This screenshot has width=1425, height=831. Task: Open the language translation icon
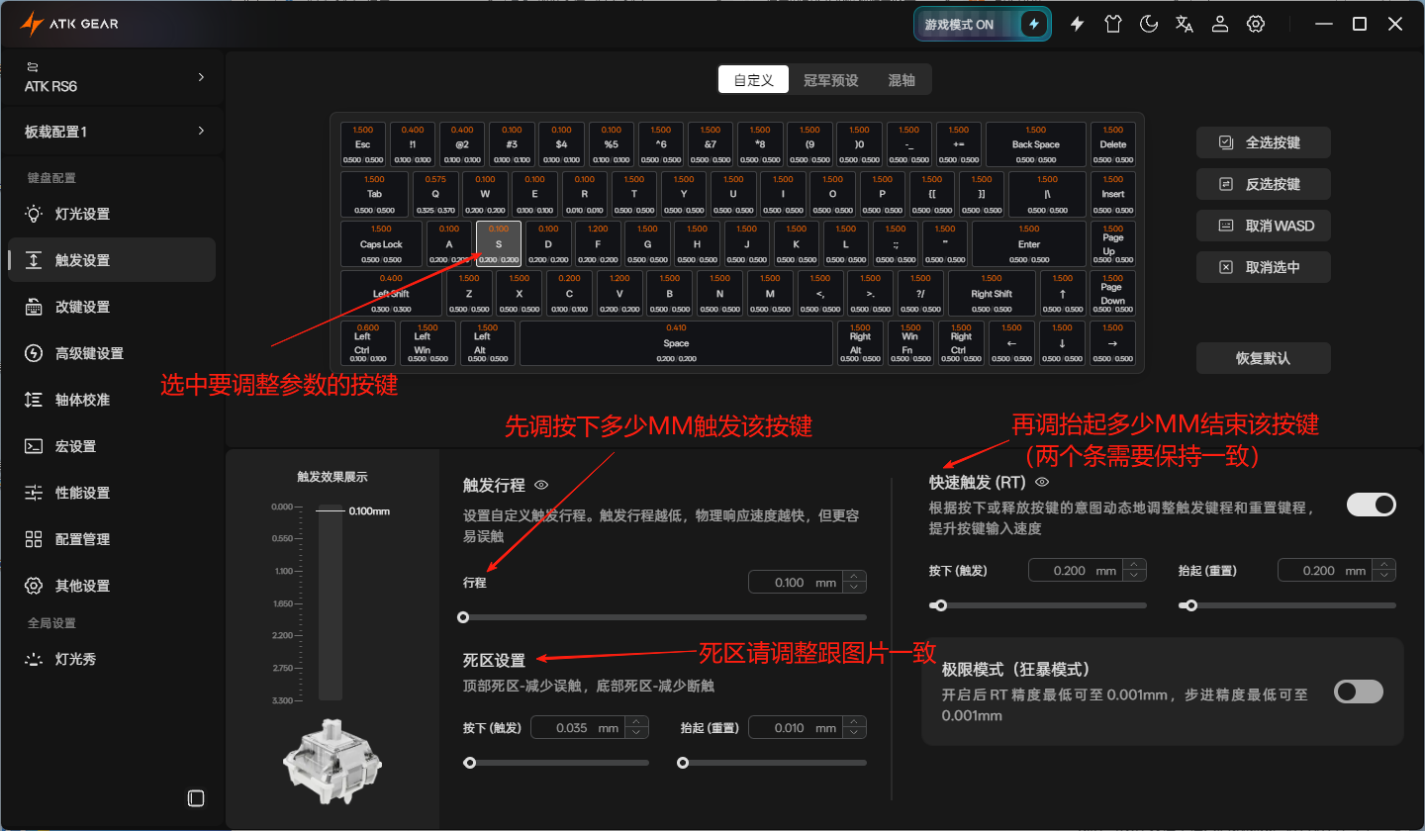click(1185, 24)
